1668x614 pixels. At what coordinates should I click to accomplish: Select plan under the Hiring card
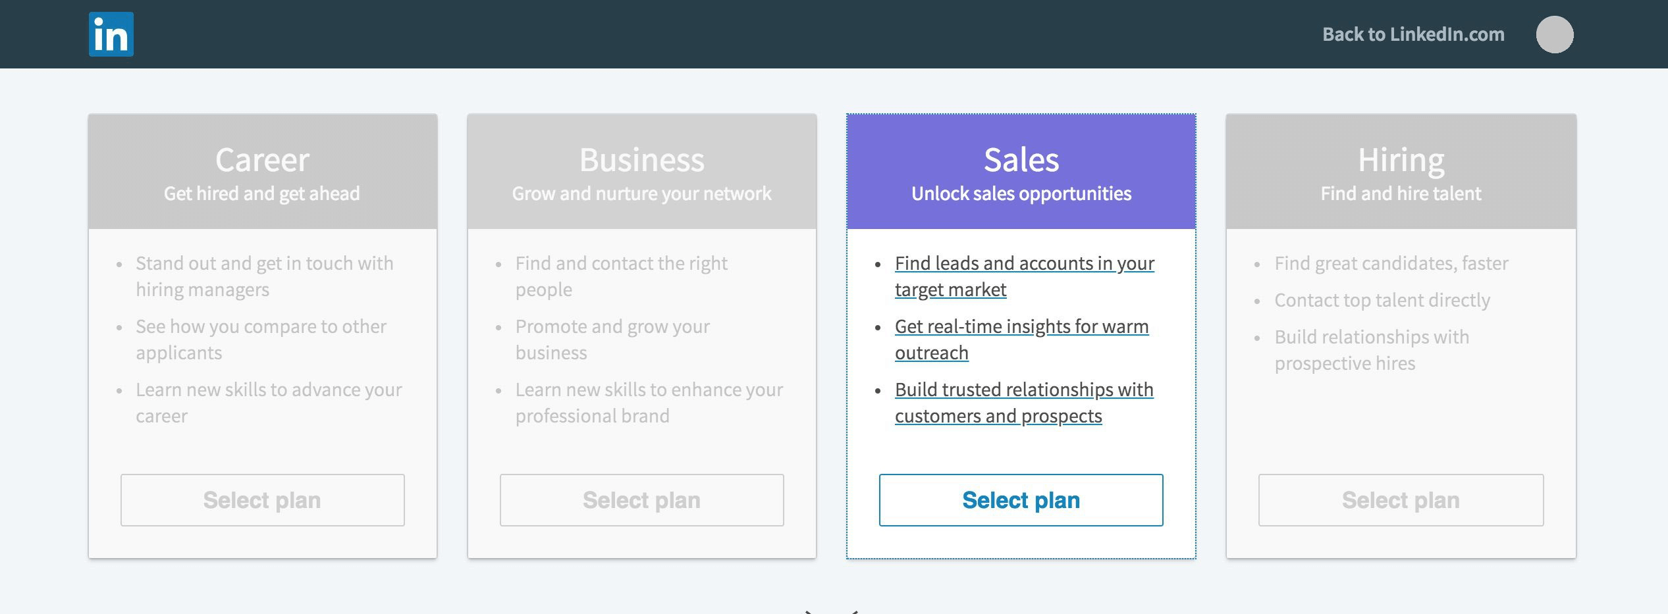tap(1400, 499)
